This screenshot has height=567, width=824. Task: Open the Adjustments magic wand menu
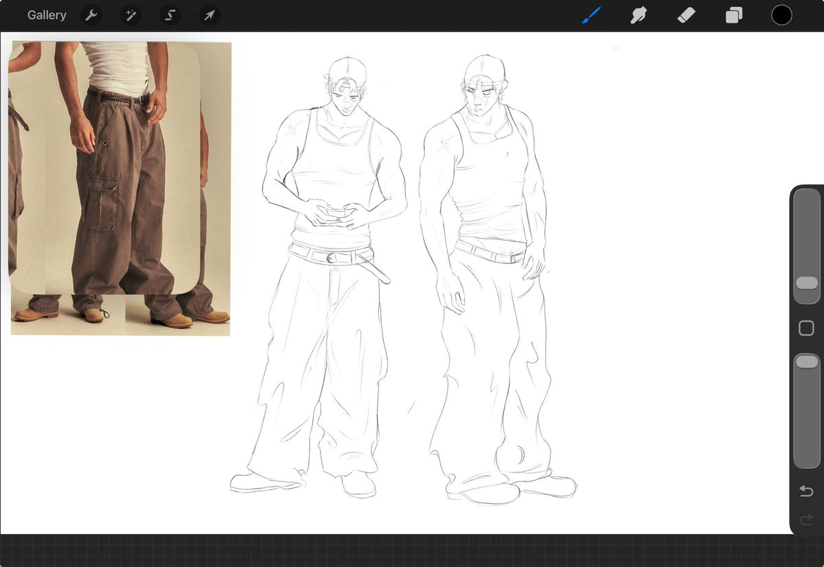(x=130, y=15)
